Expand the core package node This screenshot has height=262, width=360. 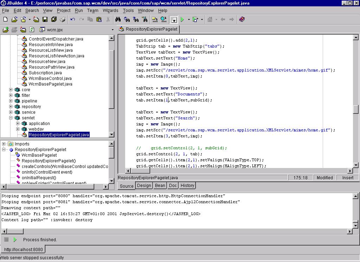[x=11, y=90]
